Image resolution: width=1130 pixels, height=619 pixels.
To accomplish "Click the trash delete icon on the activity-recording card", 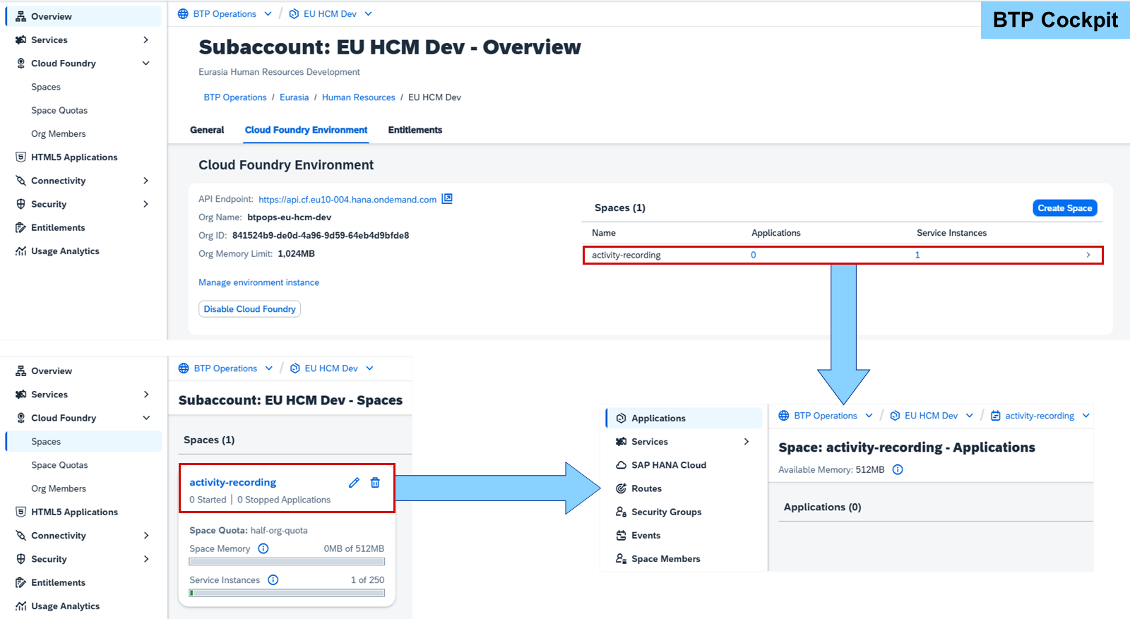I will (x=375, y=483).
